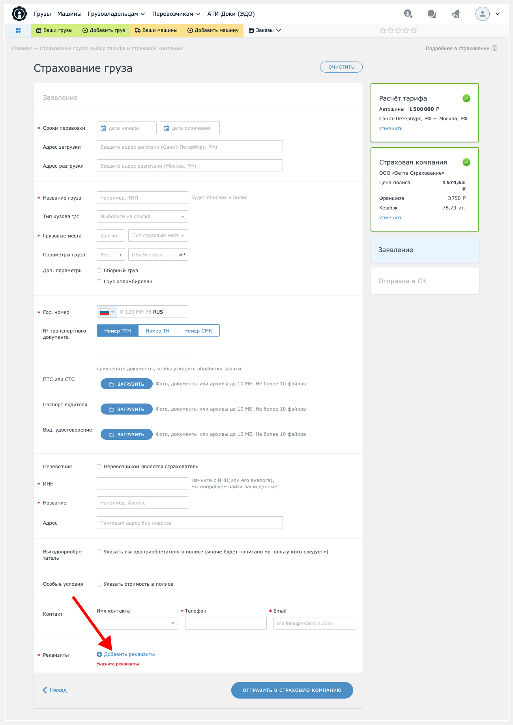Open the chat messages icon

432,14
